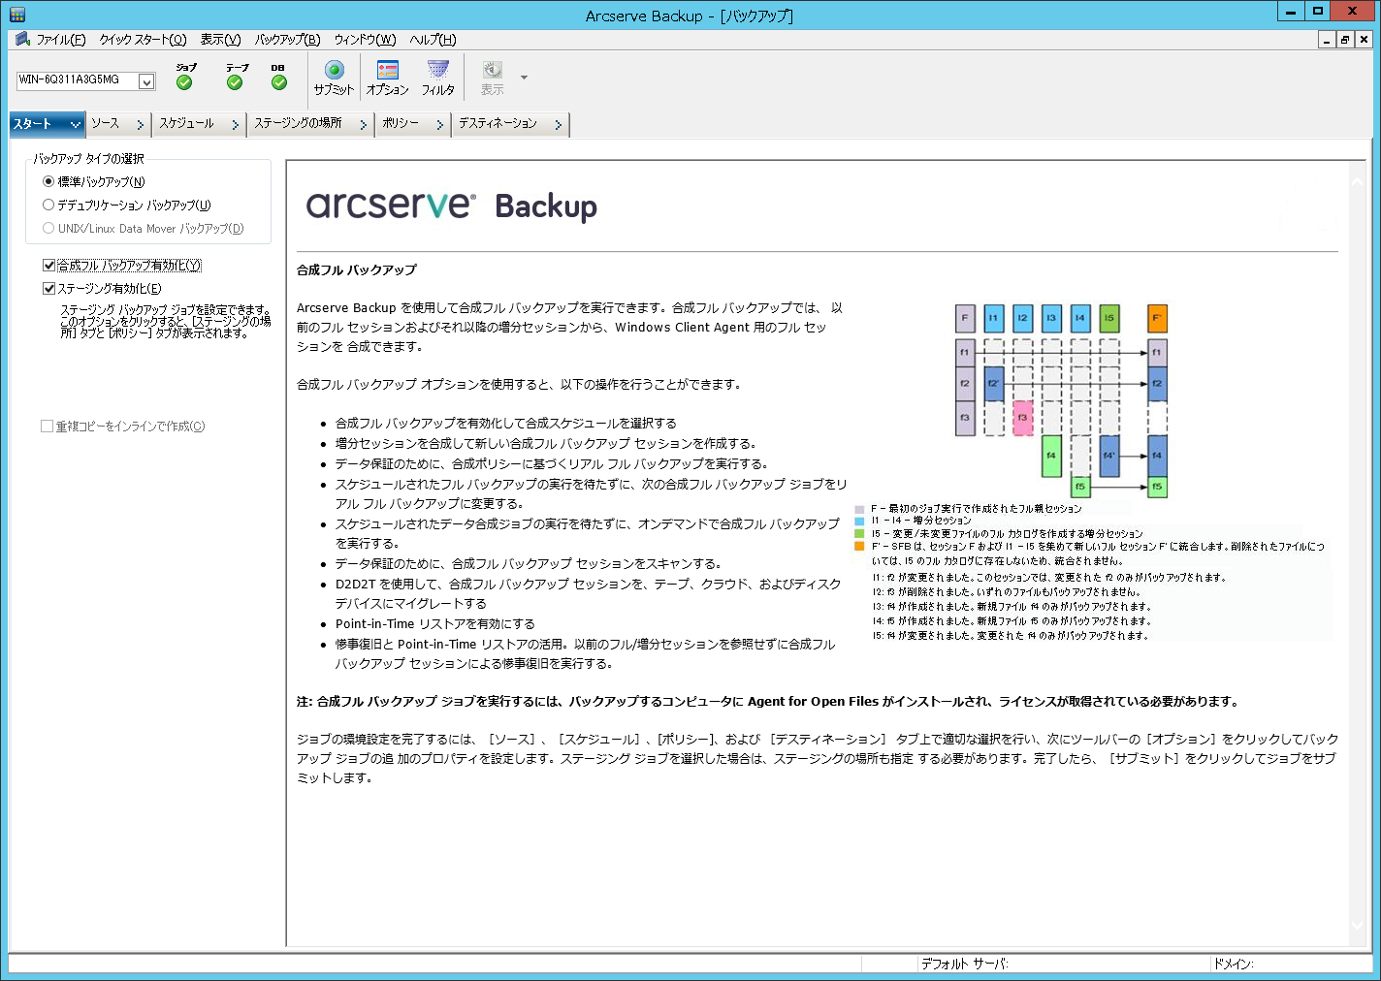This screenshot has height=981, width=1381.
Task: Switch to the スタート tab
Action: pyautogui.click(x=47, y=124)
